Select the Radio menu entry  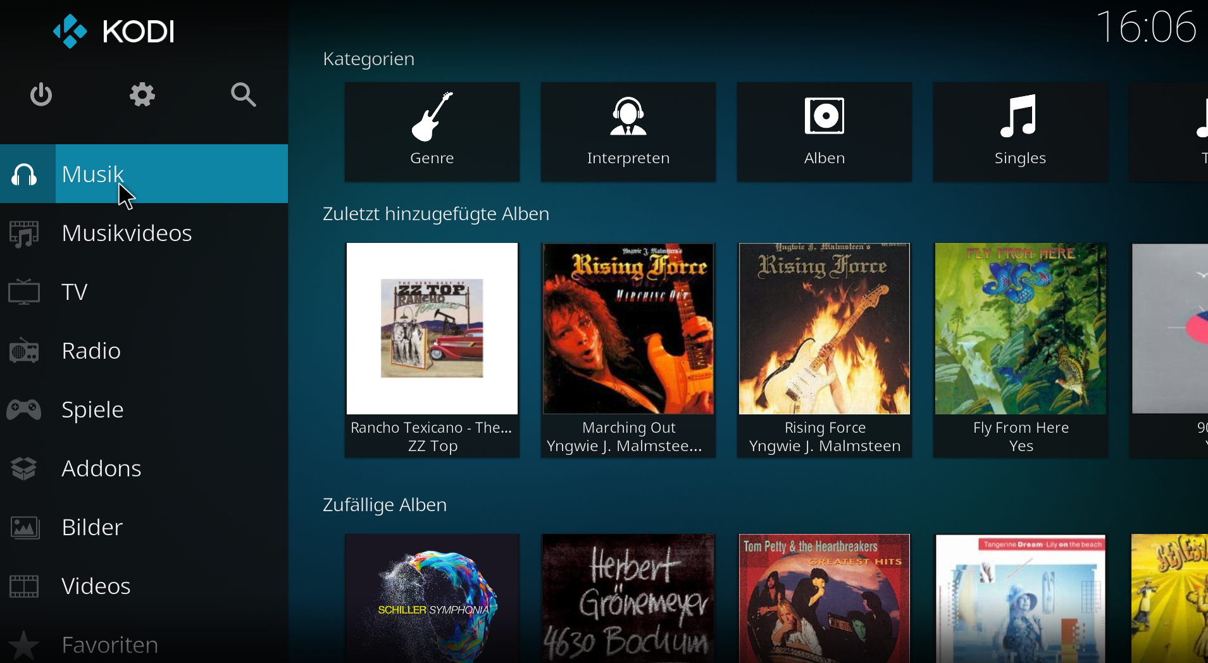coord(144,350)
